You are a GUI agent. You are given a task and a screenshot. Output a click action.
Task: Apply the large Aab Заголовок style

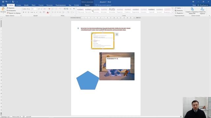point(112,10)
